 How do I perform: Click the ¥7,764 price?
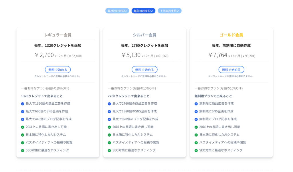(217, 55)
